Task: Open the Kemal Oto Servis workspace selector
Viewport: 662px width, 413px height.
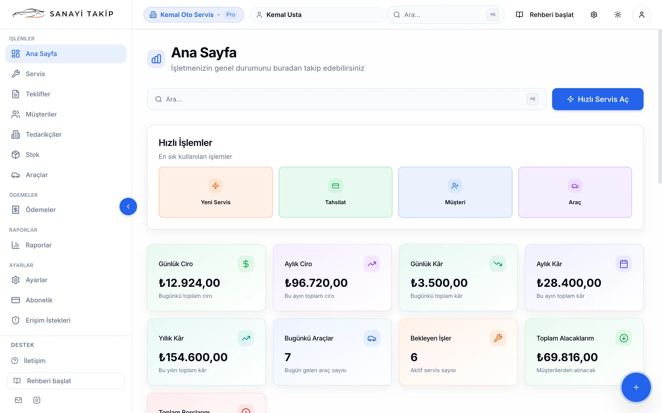Action: 193,15
